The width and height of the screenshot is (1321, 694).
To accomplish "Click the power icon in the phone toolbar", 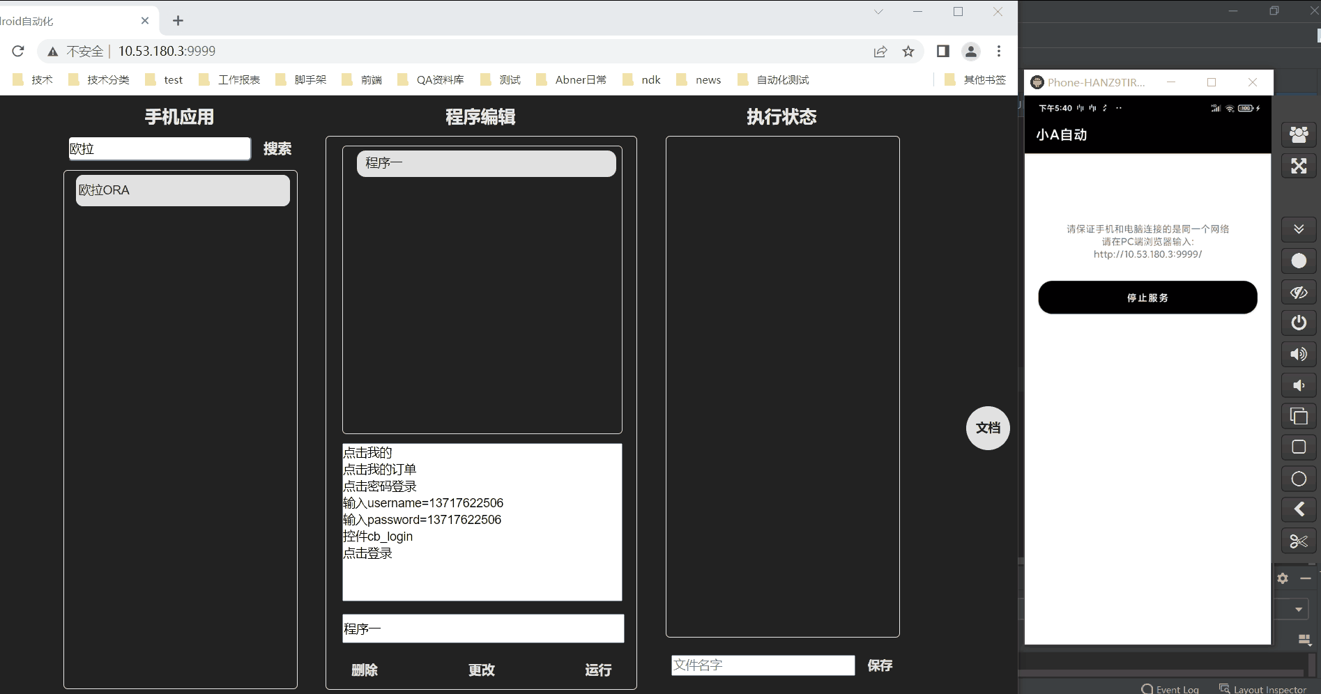I will [1299, 323].
